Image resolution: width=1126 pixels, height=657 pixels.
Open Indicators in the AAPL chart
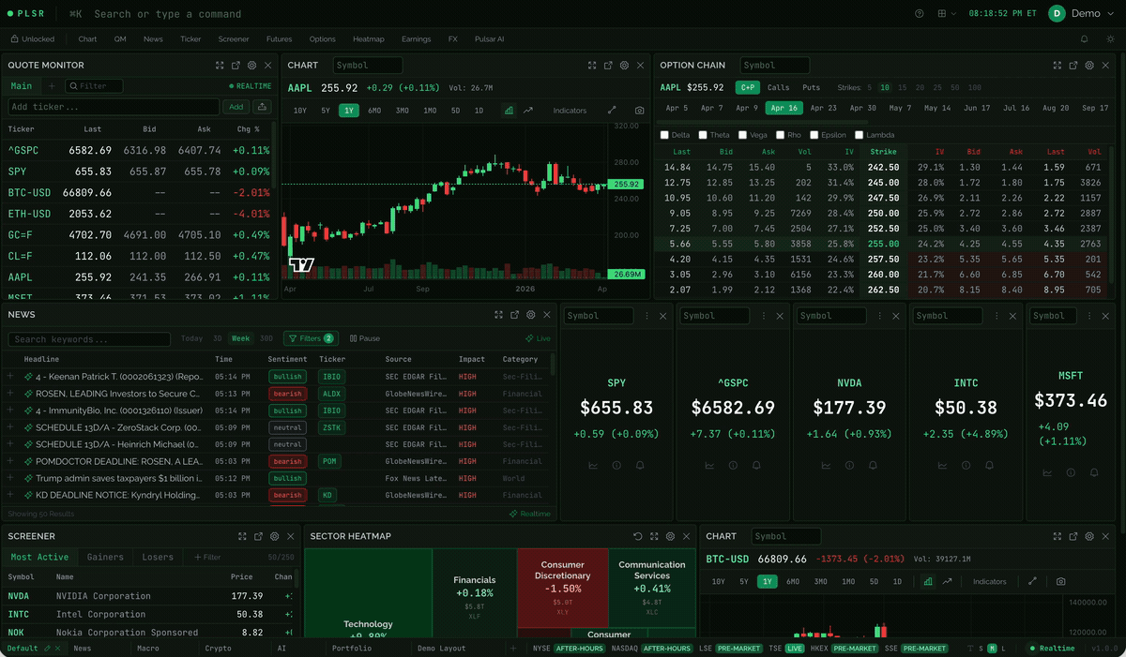click(570, 111)
